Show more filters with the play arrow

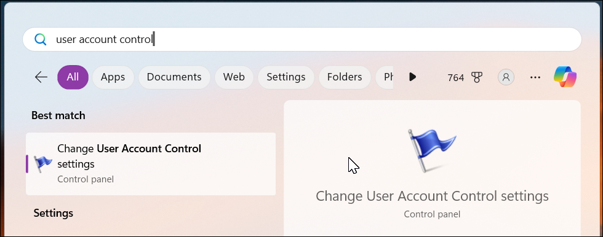click(412, 77)
